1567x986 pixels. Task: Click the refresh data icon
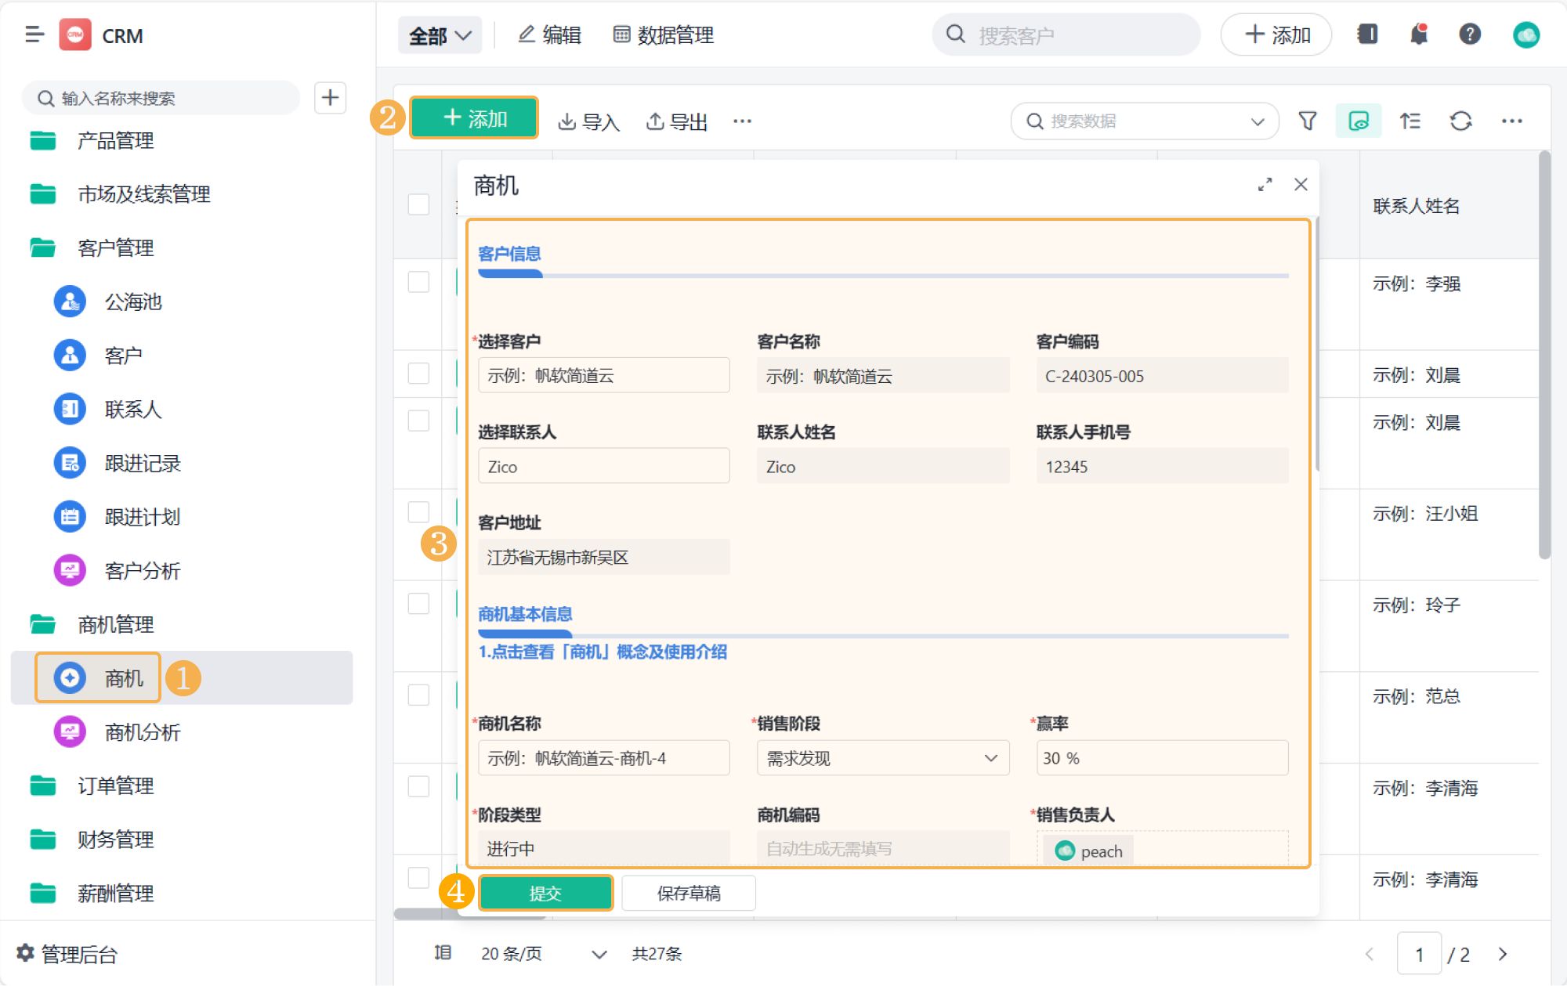tap(1460, 121)
